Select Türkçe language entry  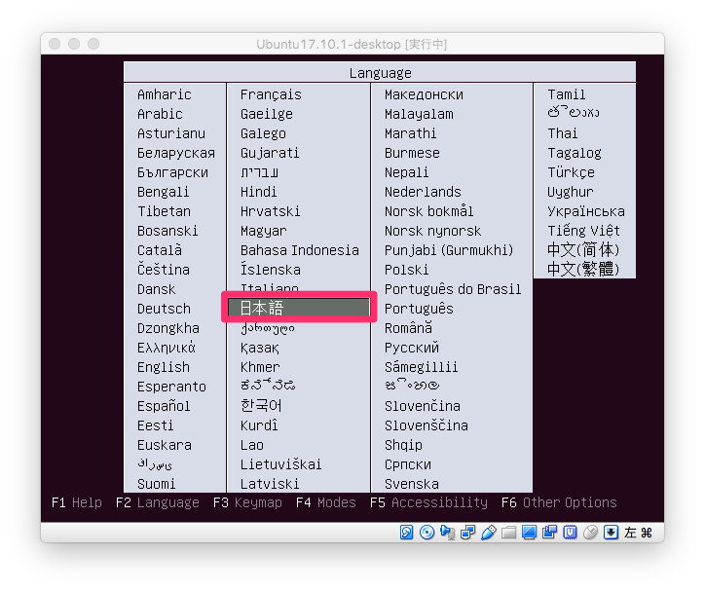click(571, 172)
